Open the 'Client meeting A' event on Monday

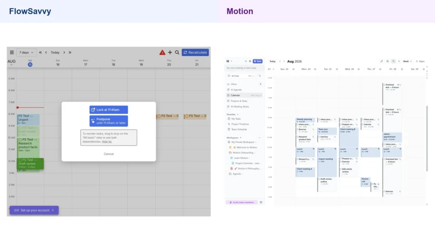click(x=305, y=172)
